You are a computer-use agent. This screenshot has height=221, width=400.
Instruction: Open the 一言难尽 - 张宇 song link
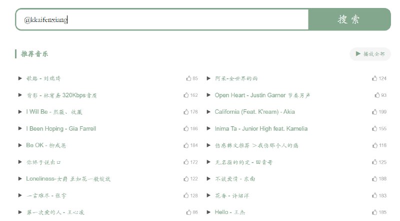[46, 196]
